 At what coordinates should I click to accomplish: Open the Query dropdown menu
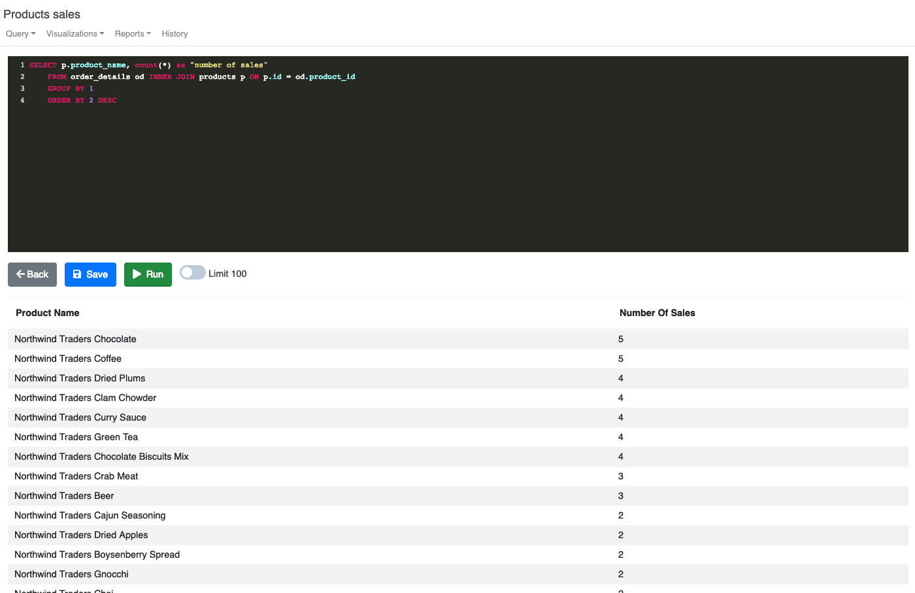point(20,34)
